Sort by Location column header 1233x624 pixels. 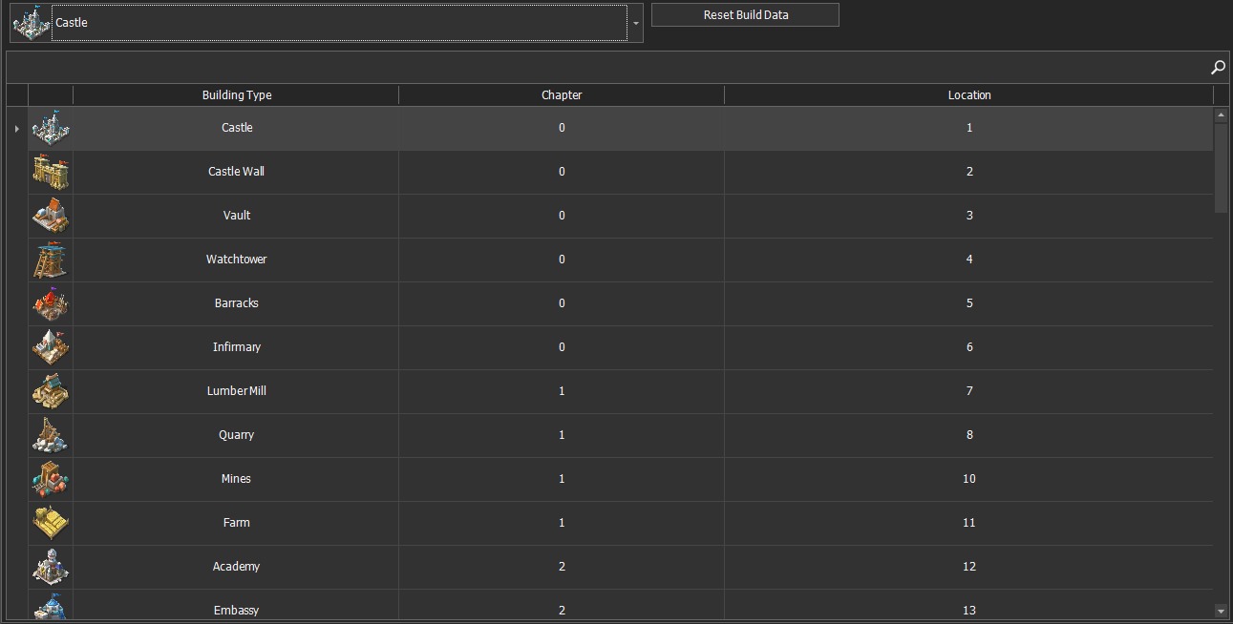(x=969, y=95)
